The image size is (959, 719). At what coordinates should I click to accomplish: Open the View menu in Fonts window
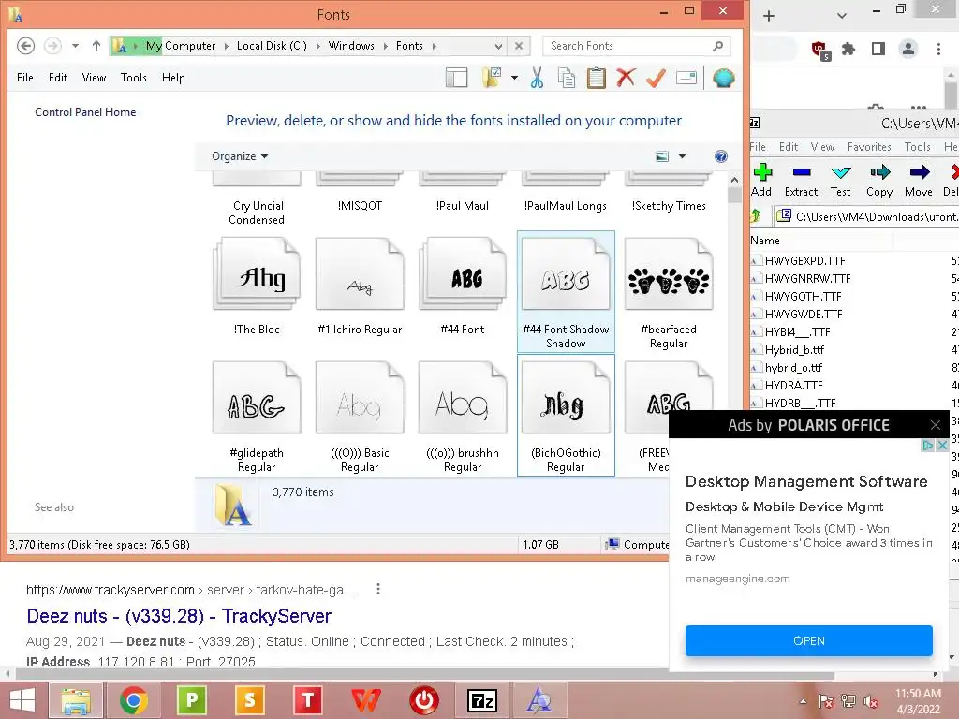click(94, 78)
